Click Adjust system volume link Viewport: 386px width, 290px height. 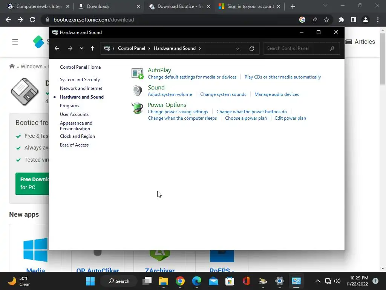click(170, 94)
